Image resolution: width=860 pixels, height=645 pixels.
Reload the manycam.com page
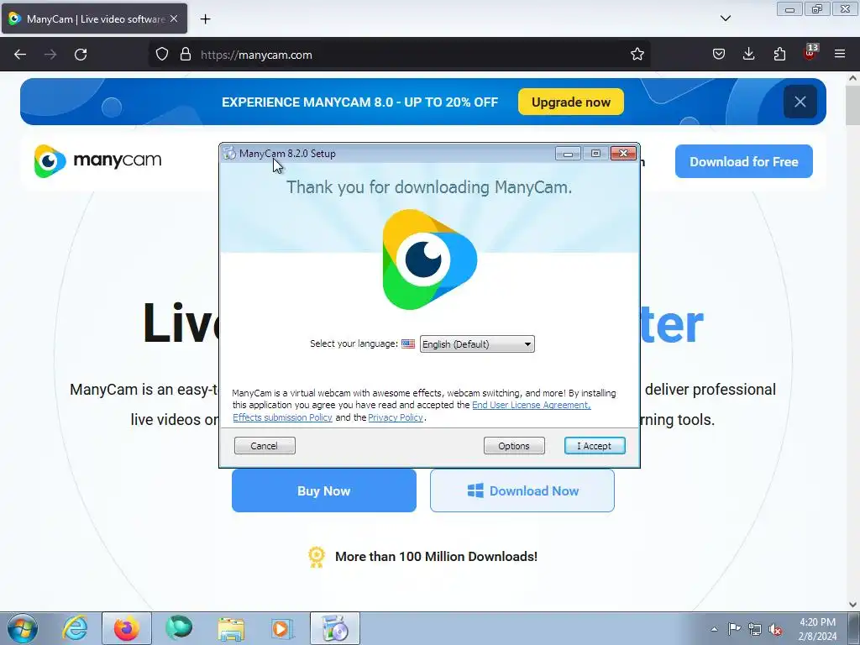pyautogui.click(x=81, y=55)
